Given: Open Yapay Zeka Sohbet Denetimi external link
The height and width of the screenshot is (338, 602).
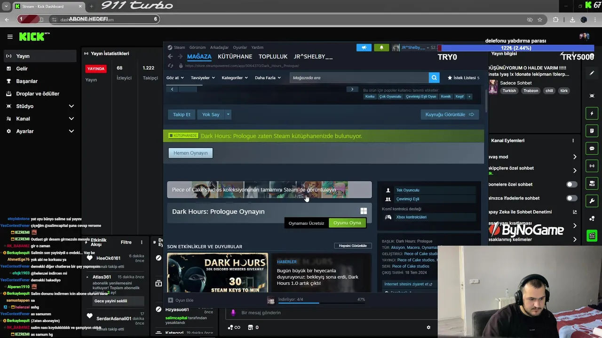Looking at the screenshot, I should tap(575, 212).
